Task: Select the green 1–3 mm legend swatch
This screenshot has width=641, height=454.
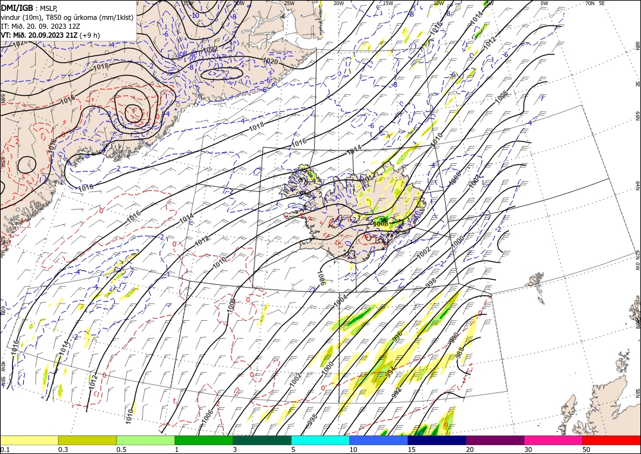Action: click(x=204, y=440)
